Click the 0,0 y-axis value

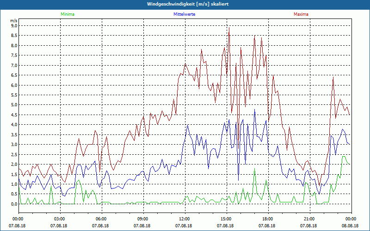click(14, 204)
